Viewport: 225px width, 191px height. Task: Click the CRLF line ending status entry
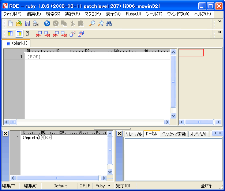tap(85, 186)
